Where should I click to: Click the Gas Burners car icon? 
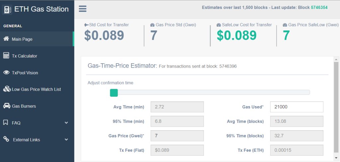[x=6, y=106]
